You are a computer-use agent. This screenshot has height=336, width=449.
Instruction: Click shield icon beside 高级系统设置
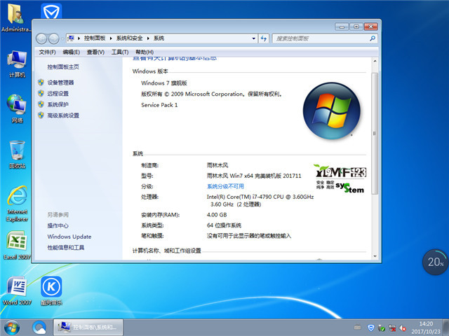point(41,115)
